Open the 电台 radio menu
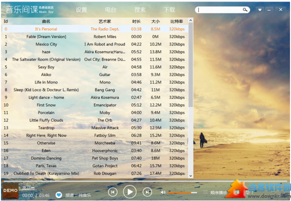The image size is (291, 201). 111,10
